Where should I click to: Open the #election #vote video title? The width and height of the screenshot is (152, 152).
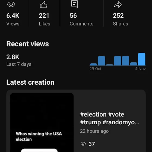point(110,118)
